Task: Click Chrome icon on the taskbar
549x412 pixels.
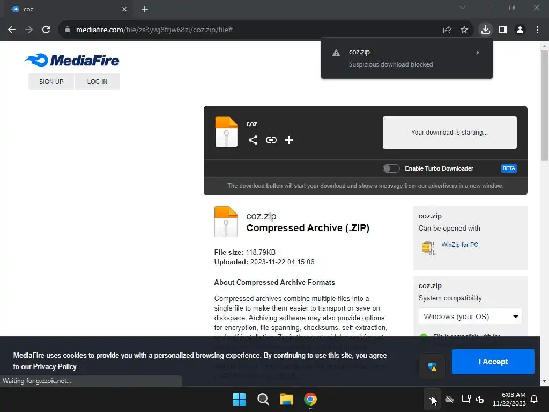Action: click(310, 399)
